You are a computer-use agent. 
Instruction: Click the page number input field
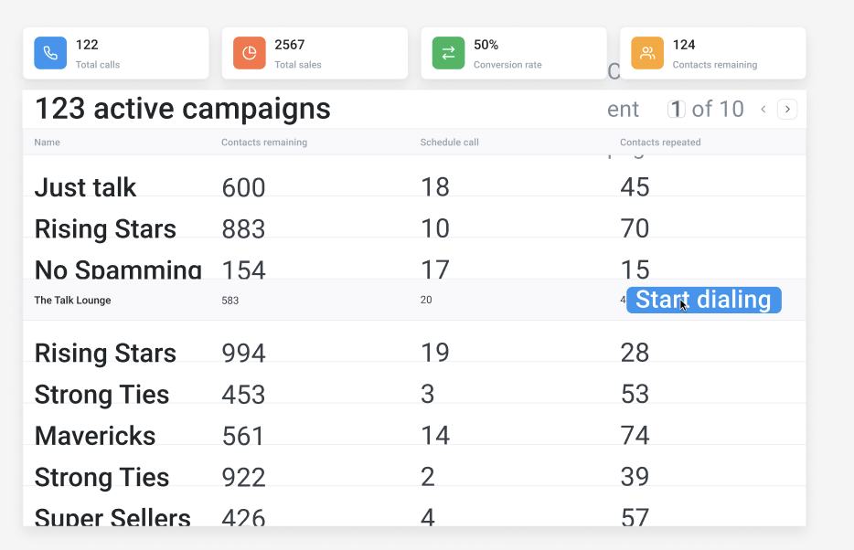click(x=677, y=110)
